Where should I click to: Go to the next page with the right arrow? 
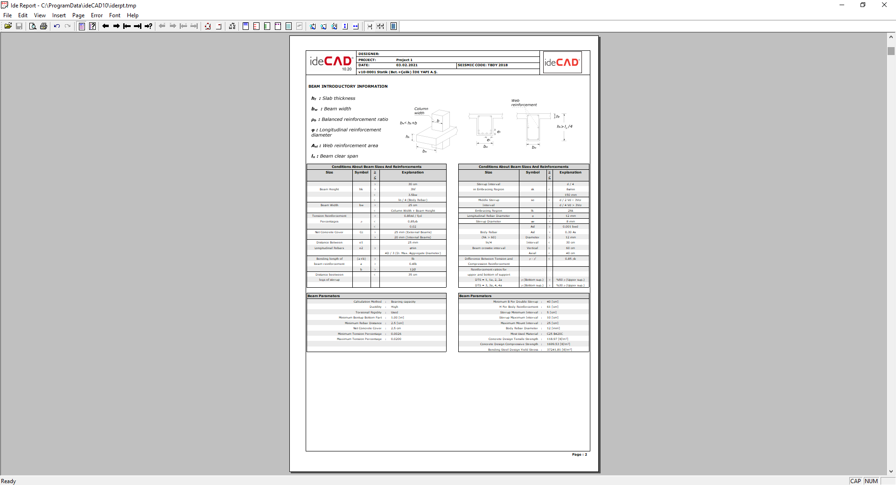pos(116,26)
